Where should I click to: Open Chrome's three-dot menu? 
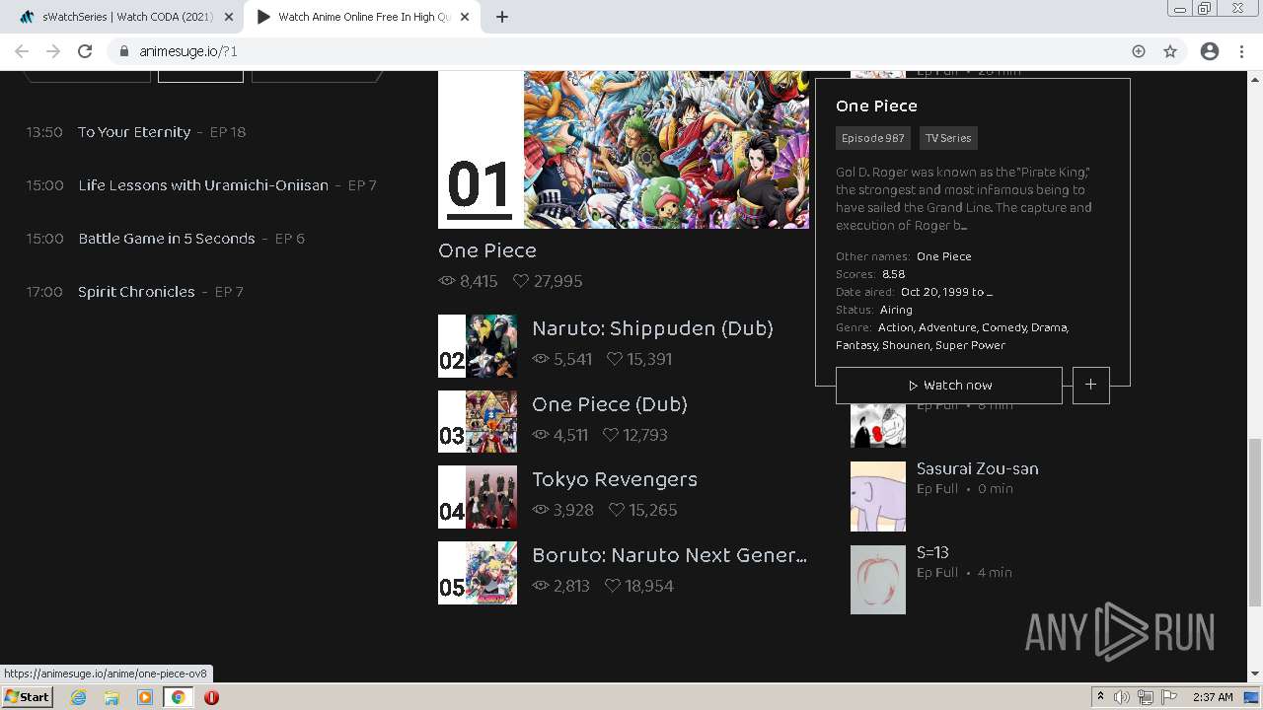click(1241, 51)
